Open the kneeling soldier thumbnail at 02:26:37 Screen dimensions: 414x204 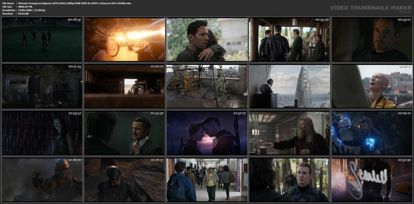click(x=125, y=180)
